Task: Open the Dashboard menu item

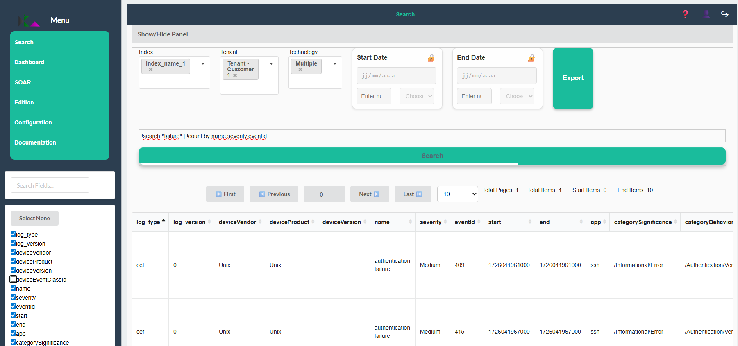Action: (29, 62)
